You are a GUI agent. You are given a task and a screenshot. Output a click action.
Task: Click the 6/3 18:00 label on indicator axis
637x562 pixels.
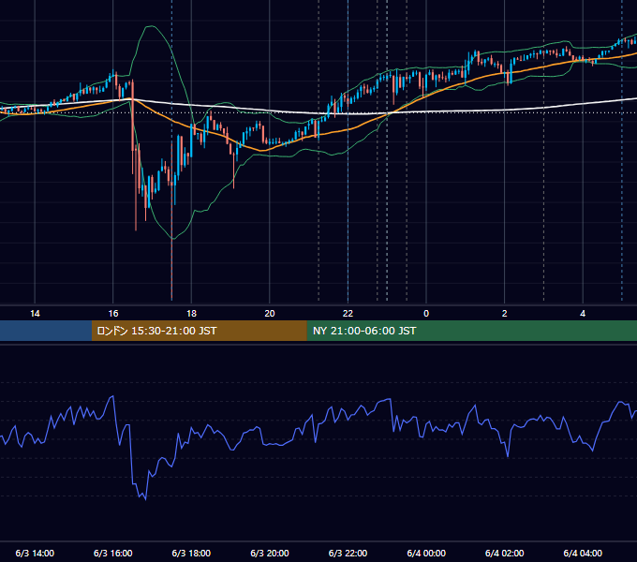tap(191, 553)
